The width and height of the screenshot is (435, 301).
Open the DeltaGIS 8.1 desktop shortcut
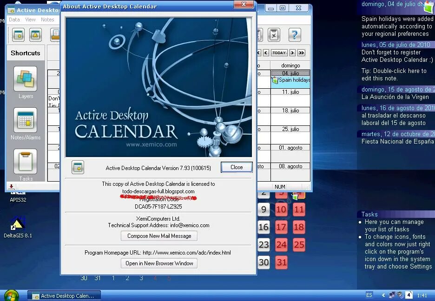pos(18,227)
